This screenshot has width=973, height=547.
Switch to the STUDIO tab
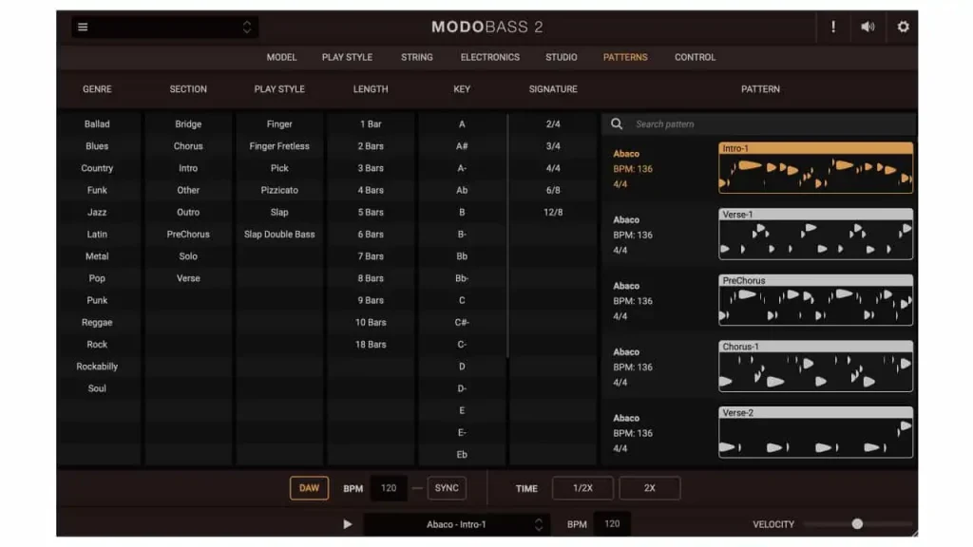[561, 57]
